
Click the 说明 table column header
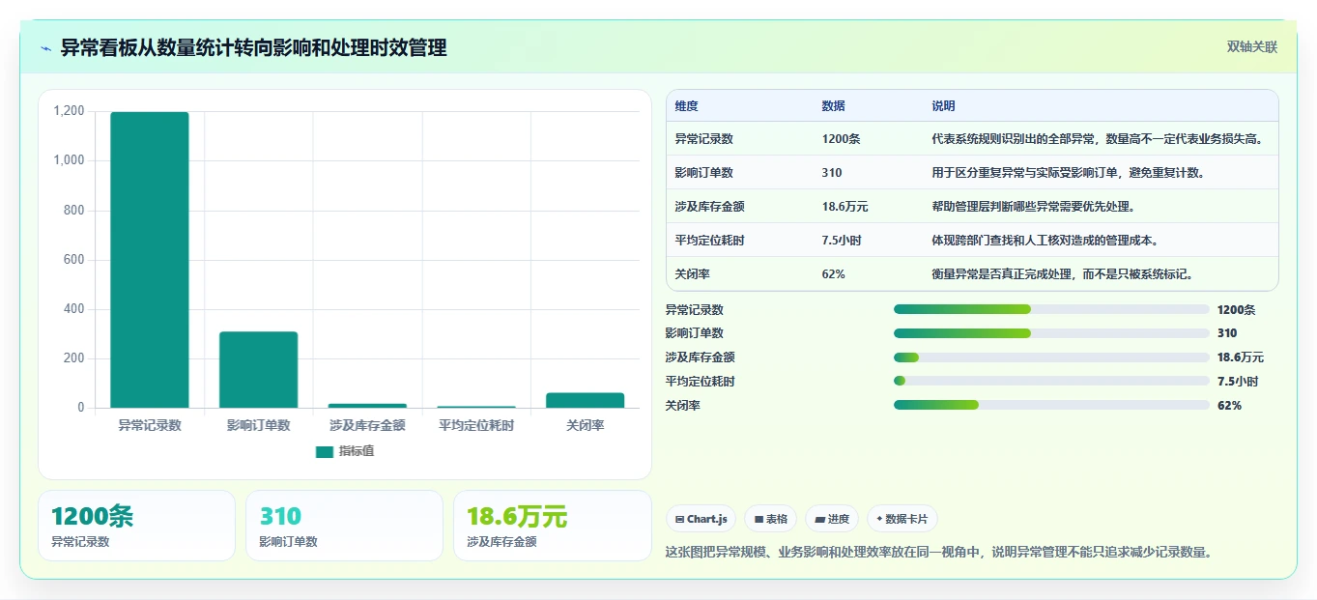pos(943,106)
